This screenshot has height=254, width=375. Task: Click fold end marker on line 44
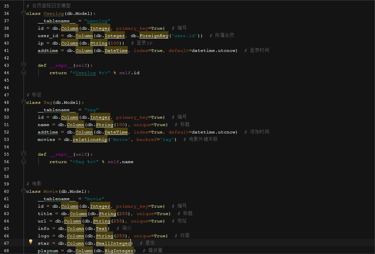24,73
